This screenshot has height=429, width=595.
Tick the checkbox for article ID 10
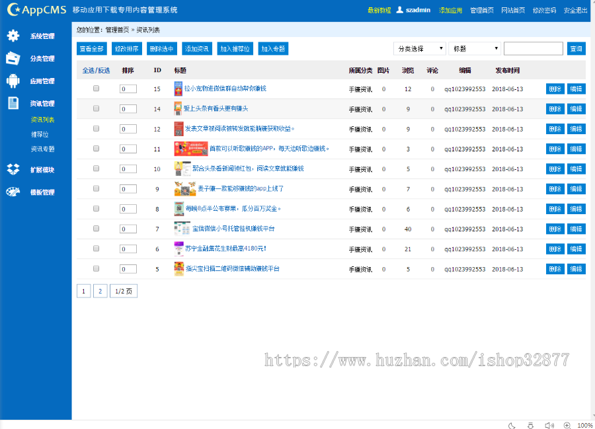tap(96, 169)
